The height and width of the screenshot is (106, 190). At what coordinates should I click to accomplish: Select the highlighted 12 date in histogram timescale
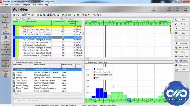coord(129,100)
